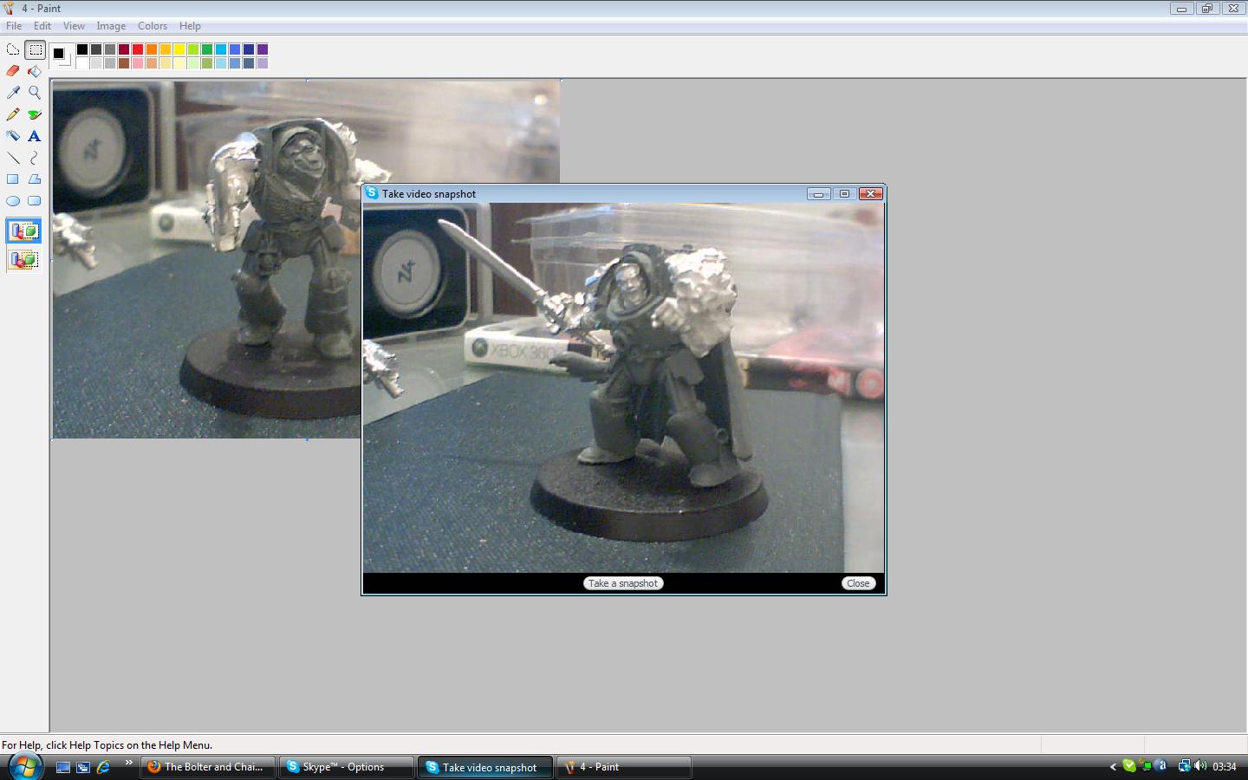This screenshot has width=1248, height=780.
Task: Open the Colors menu
Action: (x=153, y=26)
